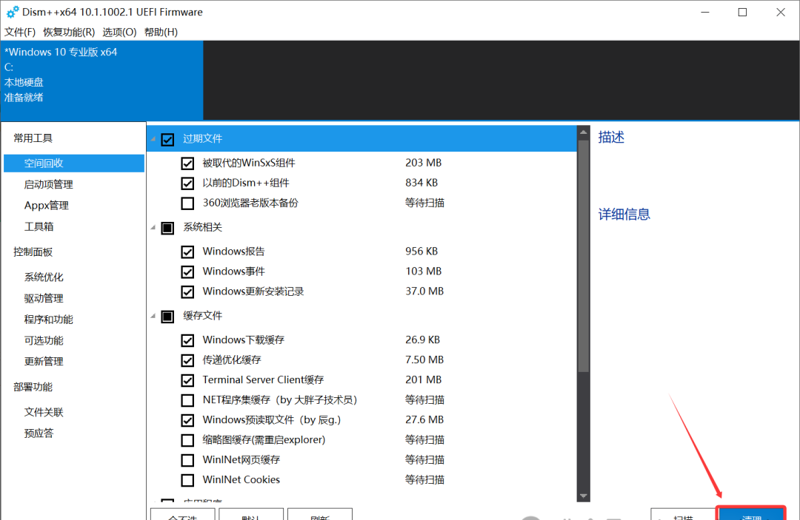Viewport: 800px width, 520px height.
Task: Collapse the 缓存文件 section
Action: coord(153,316)
